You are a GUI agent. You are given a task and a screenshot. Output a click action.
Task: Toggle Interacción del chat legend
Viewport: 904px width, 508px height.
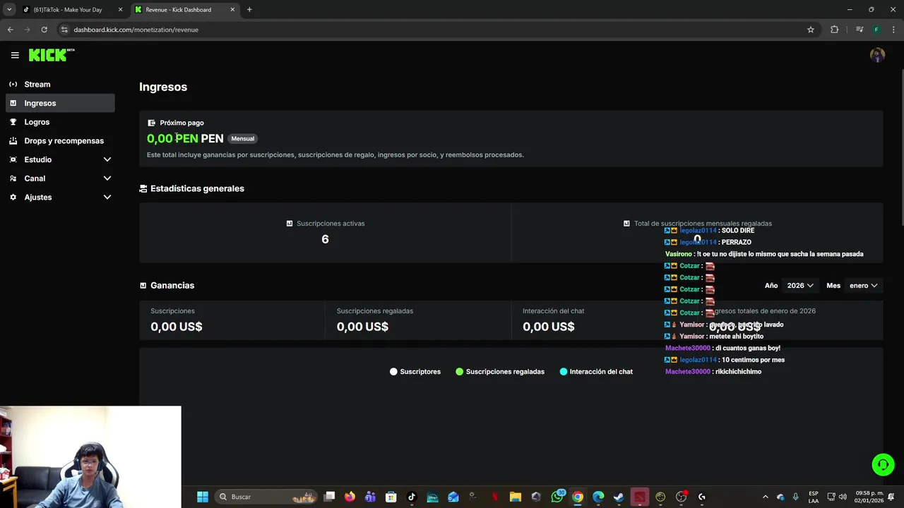[x=596, y=372]
